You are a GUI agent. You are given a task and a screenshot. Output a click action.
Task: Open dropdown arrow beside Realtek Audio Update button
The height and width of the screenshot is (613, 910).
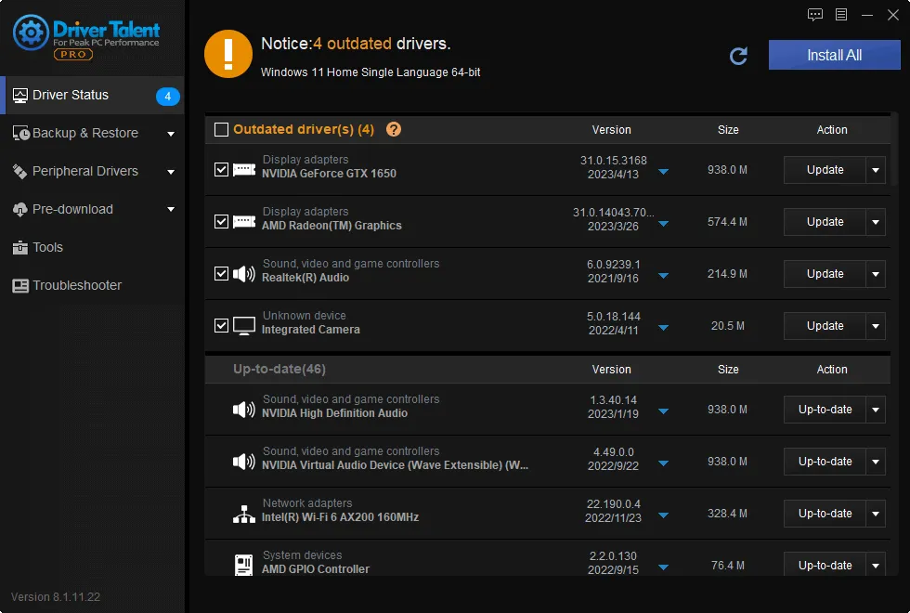(876, 274)
